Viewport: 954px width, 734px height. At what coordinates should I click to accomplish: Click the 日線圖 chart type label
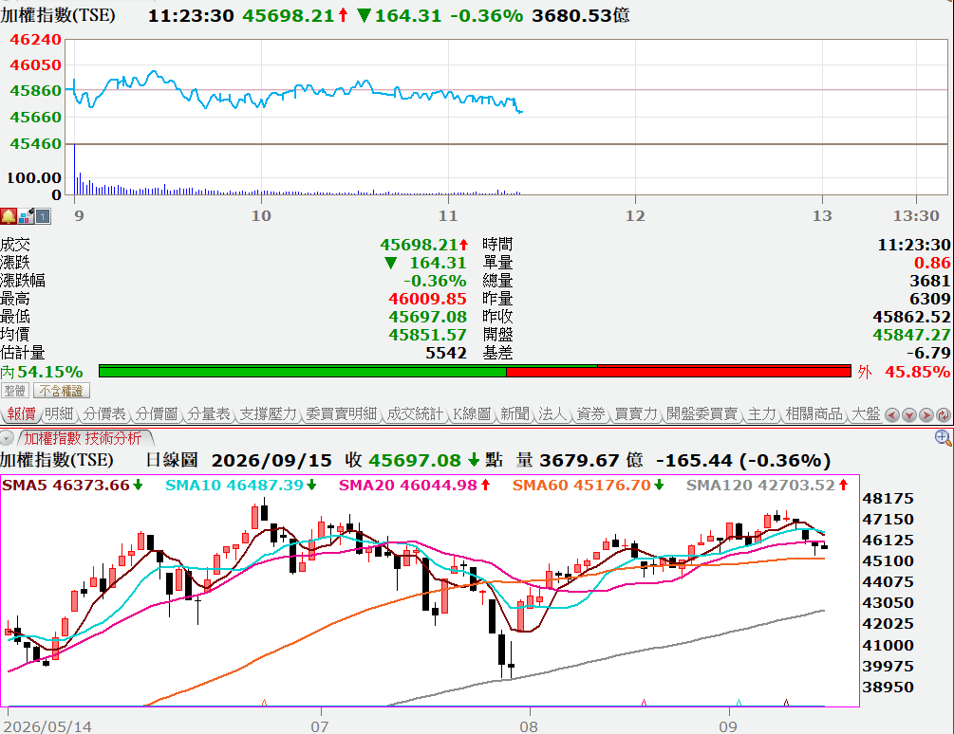tap(172, 460)
